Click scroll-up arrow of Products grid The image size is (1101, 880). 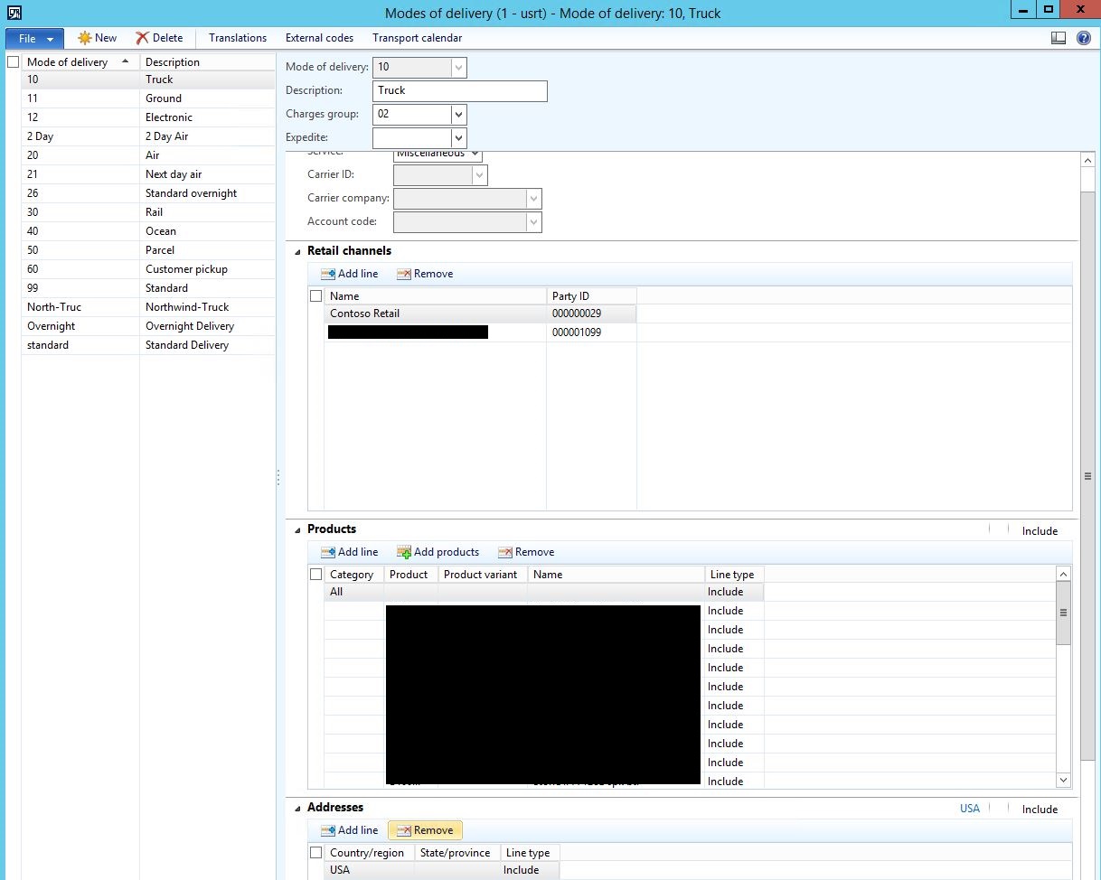point(1063,574)
